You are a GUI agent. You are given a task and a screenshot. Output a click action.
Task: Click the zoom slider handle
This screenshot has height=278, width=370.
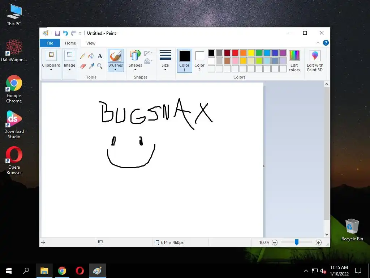tap(297, 242)
